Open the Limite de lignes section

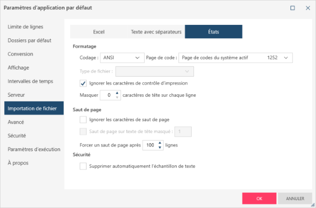tap(26, 27)
